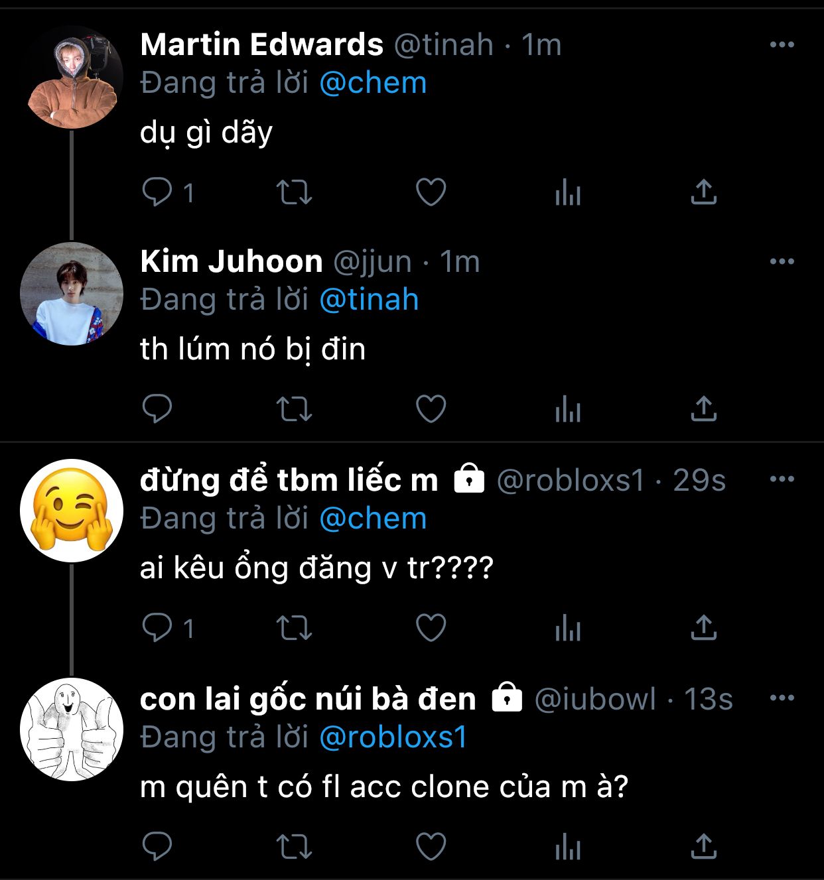824x880 pixels.
Task: Like Kim Juhoon's tweet
Action: click(431, 409)
